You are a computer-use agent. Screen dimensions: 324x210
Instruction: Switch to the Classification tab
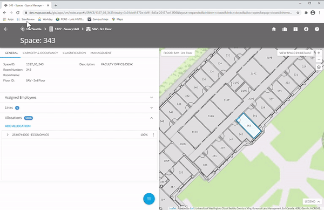click(74, 53)
